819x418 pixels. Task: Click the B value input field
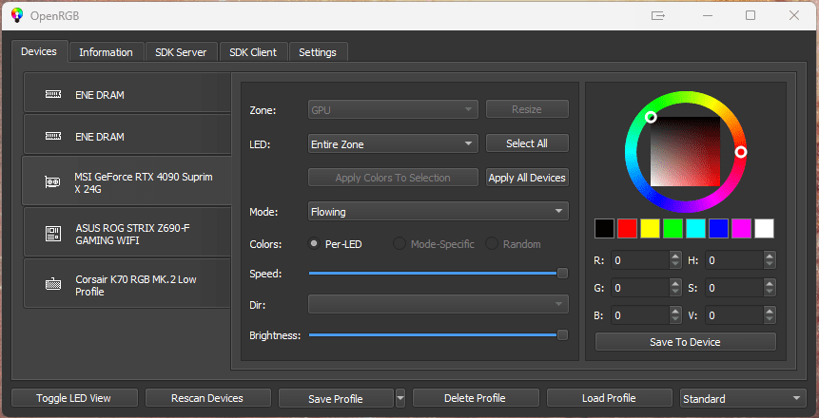click(640, 315)
